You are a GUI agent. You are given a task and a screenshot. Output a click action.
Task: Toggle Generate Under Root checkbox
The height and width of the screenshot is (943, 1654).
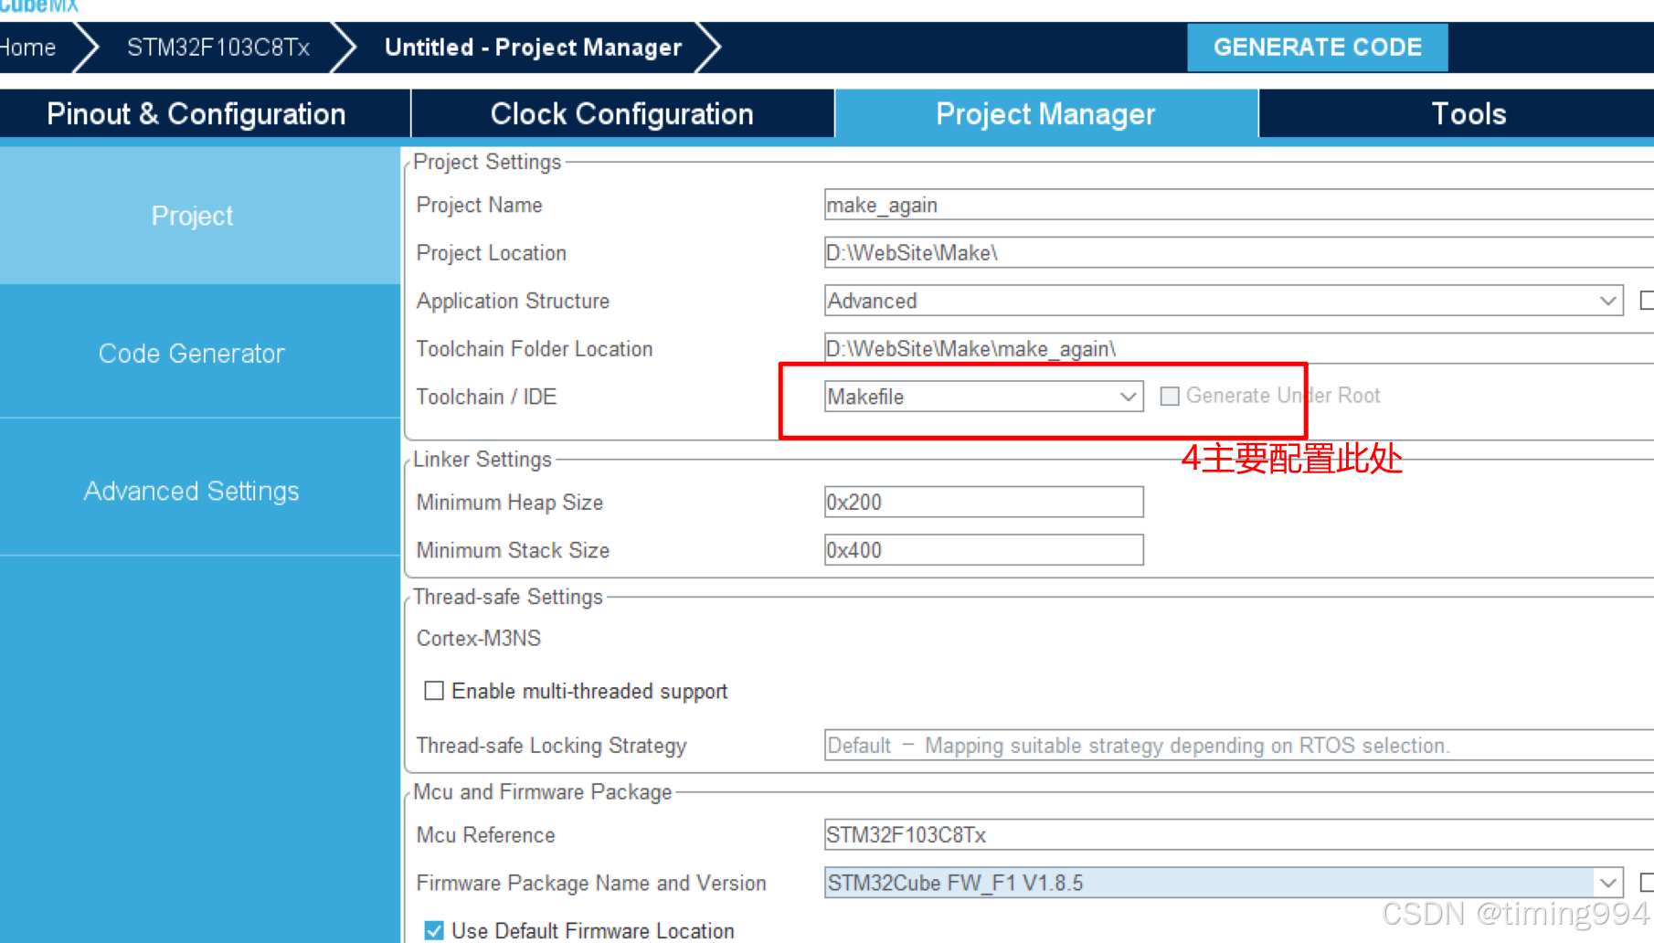pyautogui.click(x=1169, y=396)
